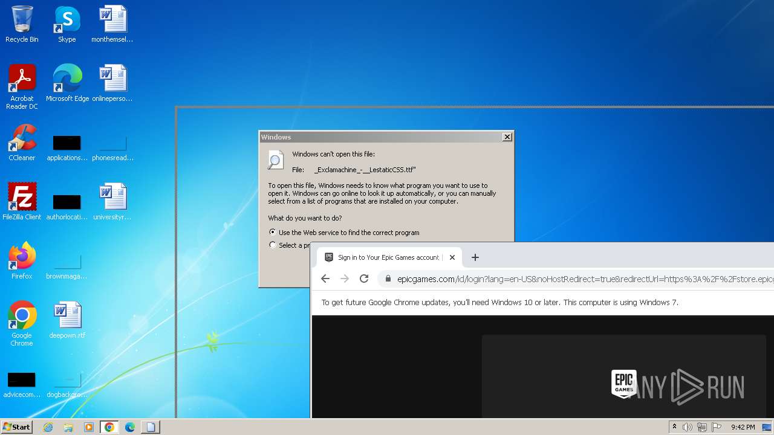Screen dimensions: 774x435
Task: Open the volume speaker tray icon
Action: (688, 427)
